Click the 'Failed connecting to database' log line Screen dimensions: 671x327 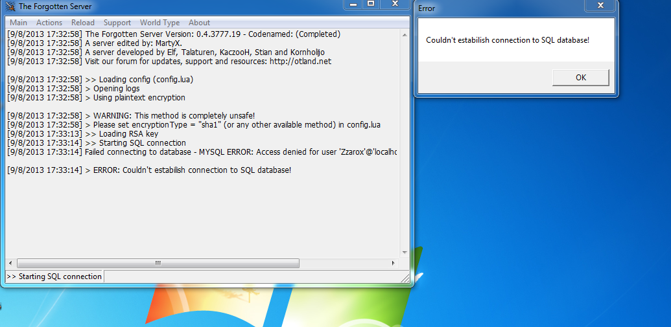pos(202,152)
